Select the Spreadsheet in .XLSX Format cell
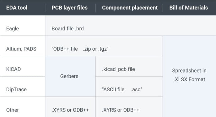This screenshot has width=216, height=117. point(189,76)
